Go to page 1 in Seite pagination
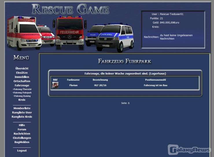The width and height of the screenshot is (214, 157). point(129,103)
